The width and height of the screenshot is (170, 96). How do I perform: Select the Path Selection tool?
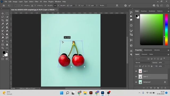click(7, 41)
